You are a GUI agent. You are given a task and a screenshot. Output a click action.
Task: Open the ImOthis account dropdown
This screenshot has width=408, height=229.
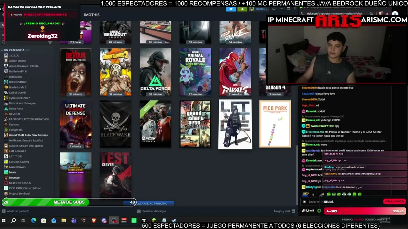point(258,9)
